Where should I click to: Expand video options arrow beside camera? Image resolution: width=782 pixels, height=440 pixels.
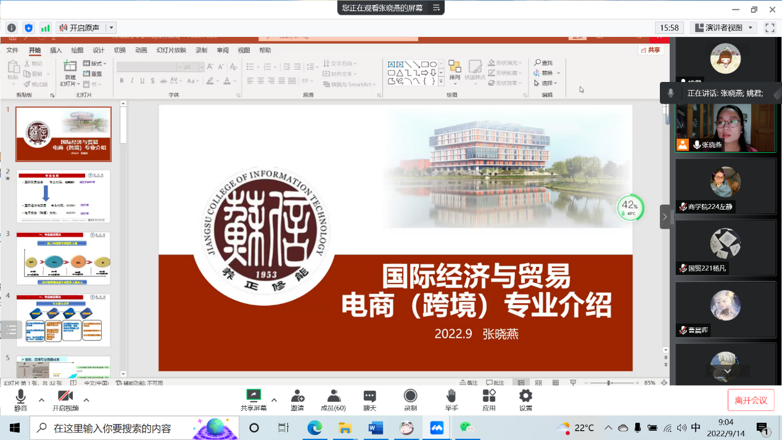pyautogui.click(x=86, y=400)
